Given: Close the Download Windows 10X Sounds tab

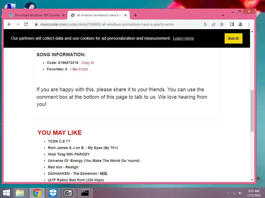Looking at the screenshot, I should (x=64, y=15).
